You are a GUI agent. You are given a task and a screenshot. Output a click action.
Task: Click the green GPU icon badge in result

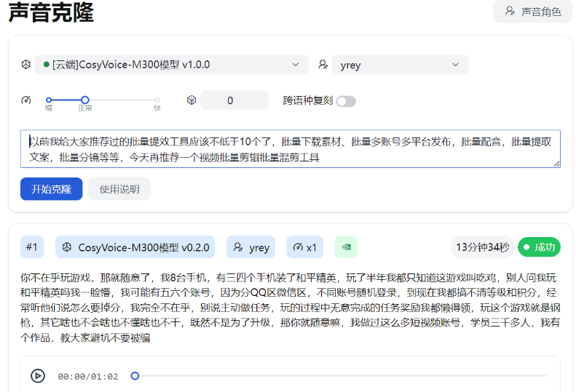click(x=346, y=247)
